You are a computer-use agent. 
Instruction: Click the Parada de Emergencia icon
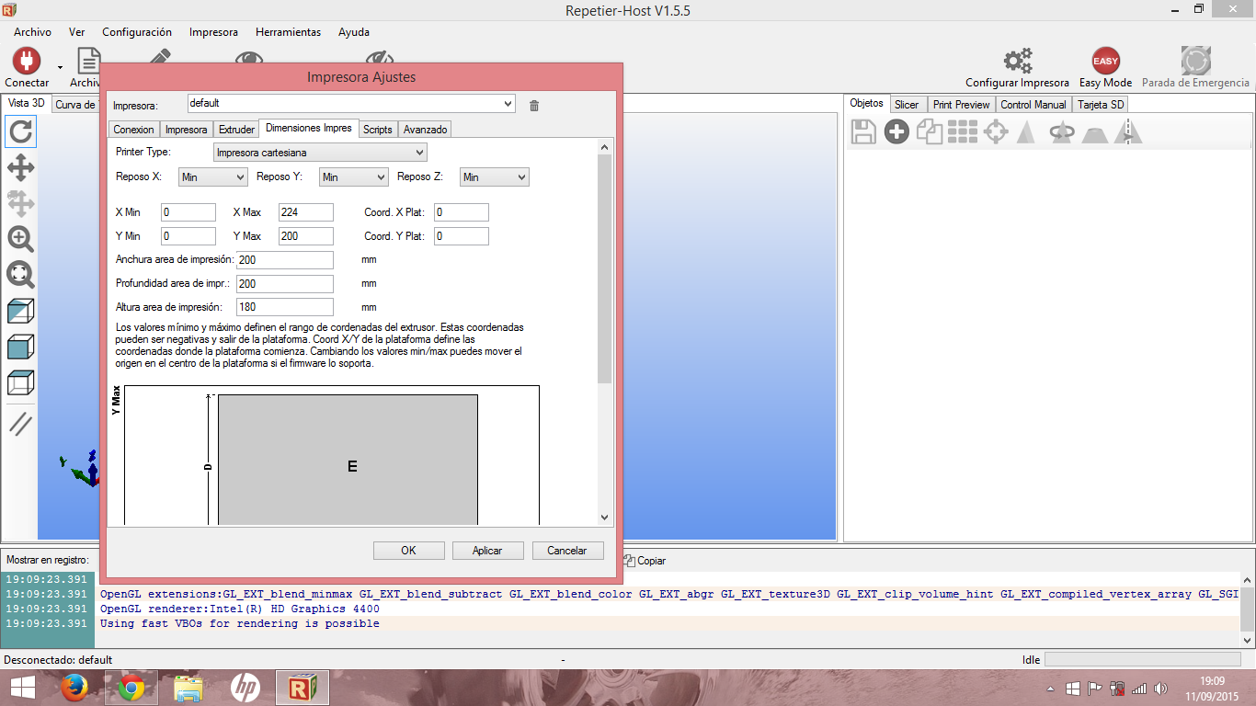[x=1195, y=61]
